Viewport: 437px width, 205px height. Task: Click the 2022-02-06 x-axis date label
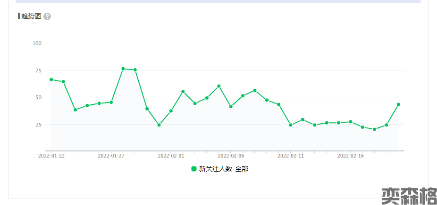(x=231, y=156)
